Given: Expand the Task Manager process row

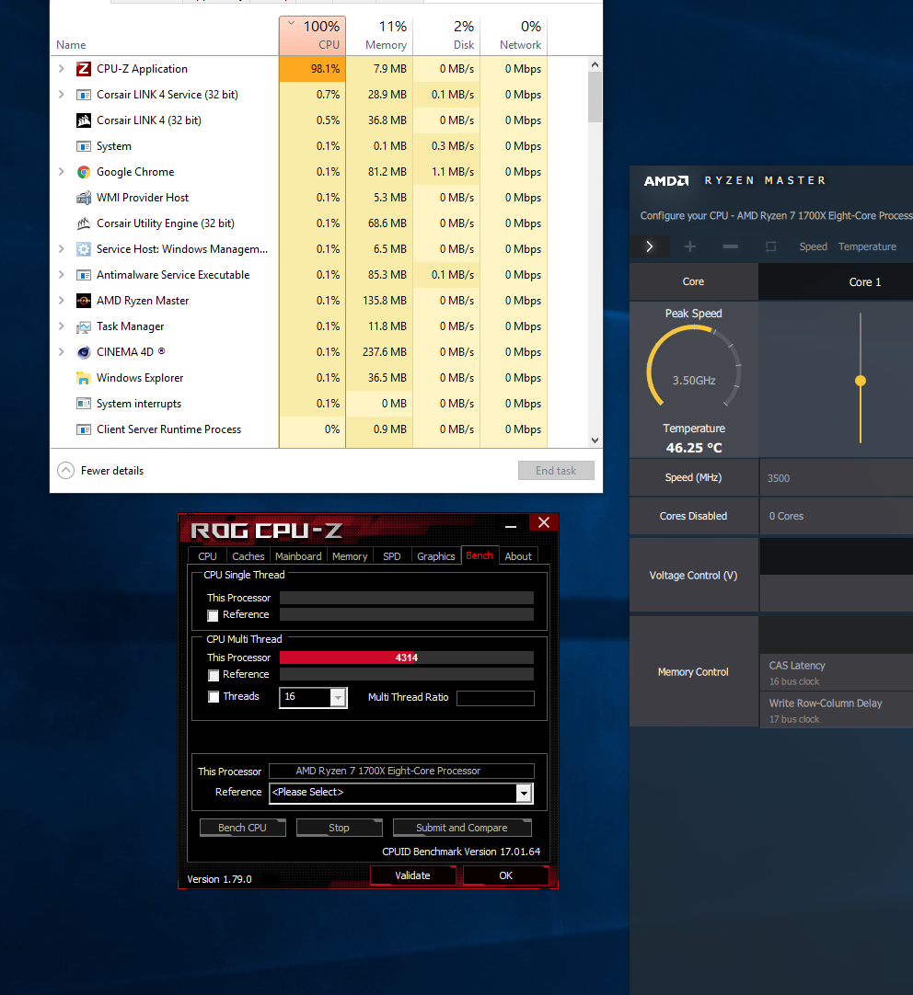Looking at the screenshot, I should click(62, 326).
